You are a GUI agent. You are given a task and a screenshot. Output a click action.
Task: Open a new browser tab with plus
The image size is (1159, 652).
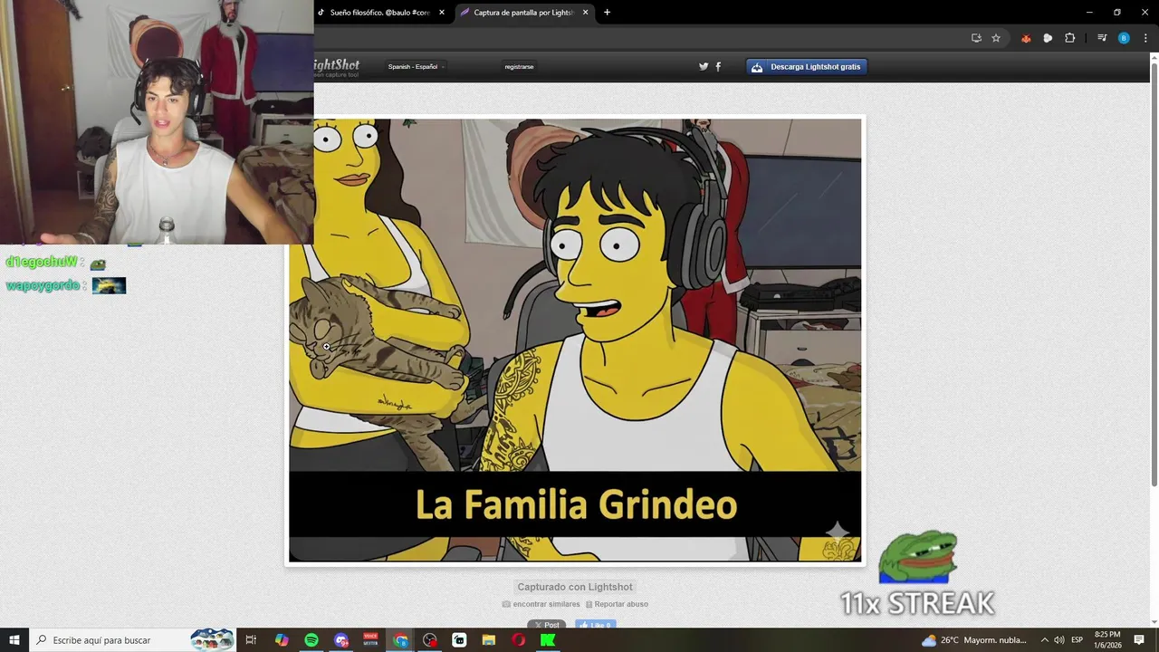[607, 13]
